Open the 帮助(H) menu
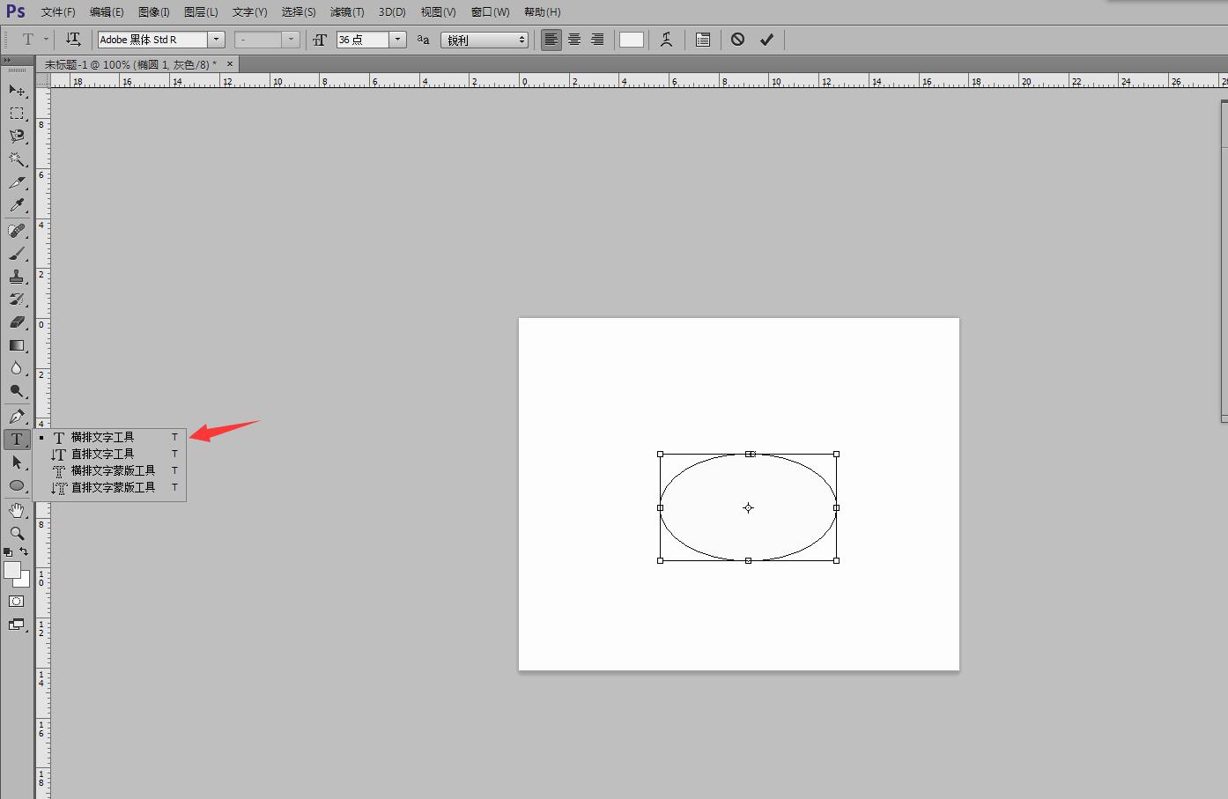Viewport: 1228px width, 799px height. (x=542, y=12)
